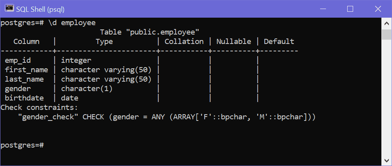This screenshot has width=392, height=166.
Task: Click the first_name column entry
Action: [x=26, y=69]
